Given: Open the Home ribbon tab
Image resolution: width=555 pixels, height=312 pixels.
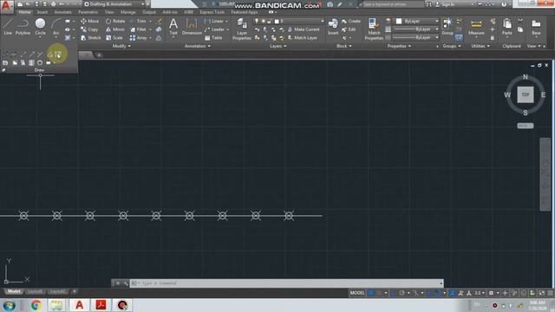Looking at the screenshot, I should click(24, 12).
